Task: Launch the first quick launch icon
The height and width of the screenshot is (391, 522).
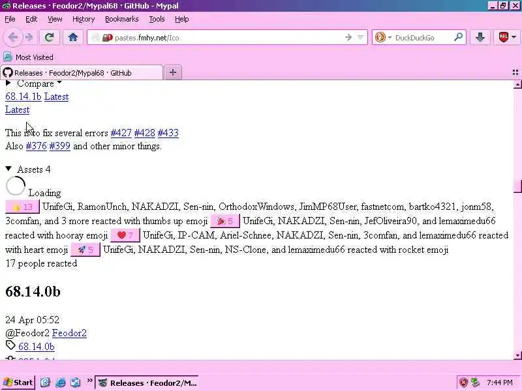Action: point(45,383)
